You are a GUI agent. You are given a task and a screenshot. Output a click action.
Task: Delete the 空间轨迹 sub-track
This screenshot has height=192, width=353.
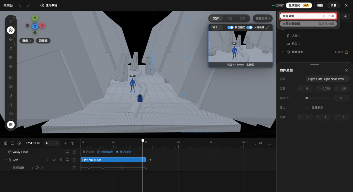74,168
